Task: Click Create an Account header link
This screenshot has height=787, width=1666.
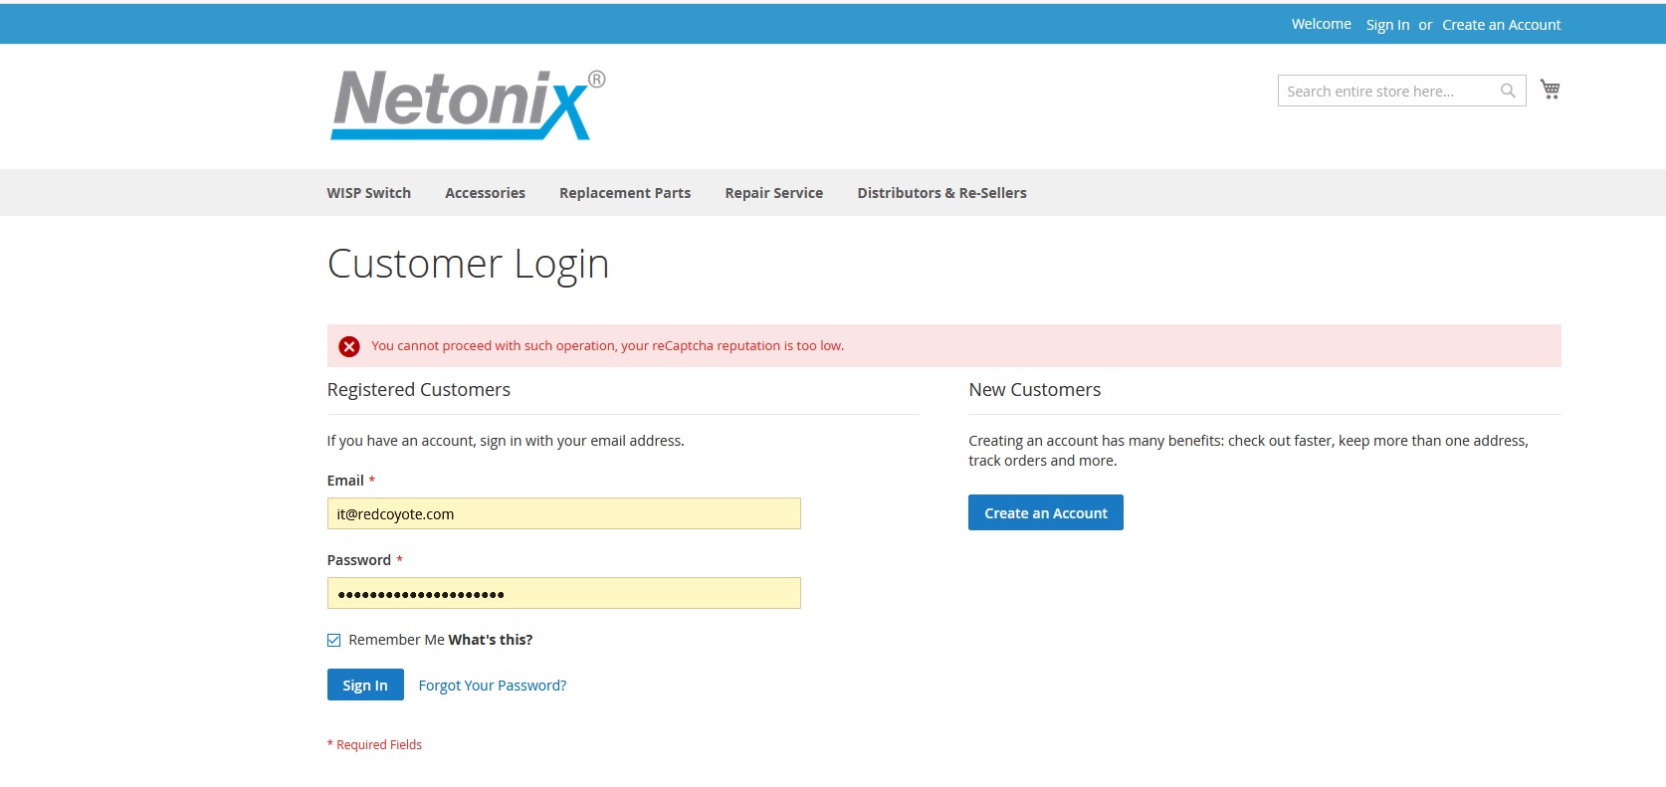Action: 1502,25
